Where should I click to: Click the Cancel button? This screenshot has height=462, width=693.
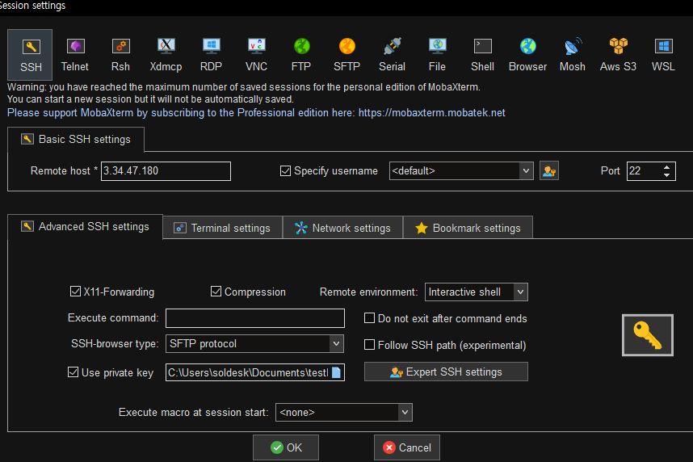click(406, 447)
